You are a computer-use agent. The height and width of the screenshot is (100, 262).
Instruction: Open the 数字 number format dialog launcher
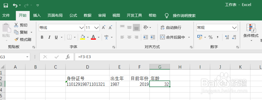[237, 47]
